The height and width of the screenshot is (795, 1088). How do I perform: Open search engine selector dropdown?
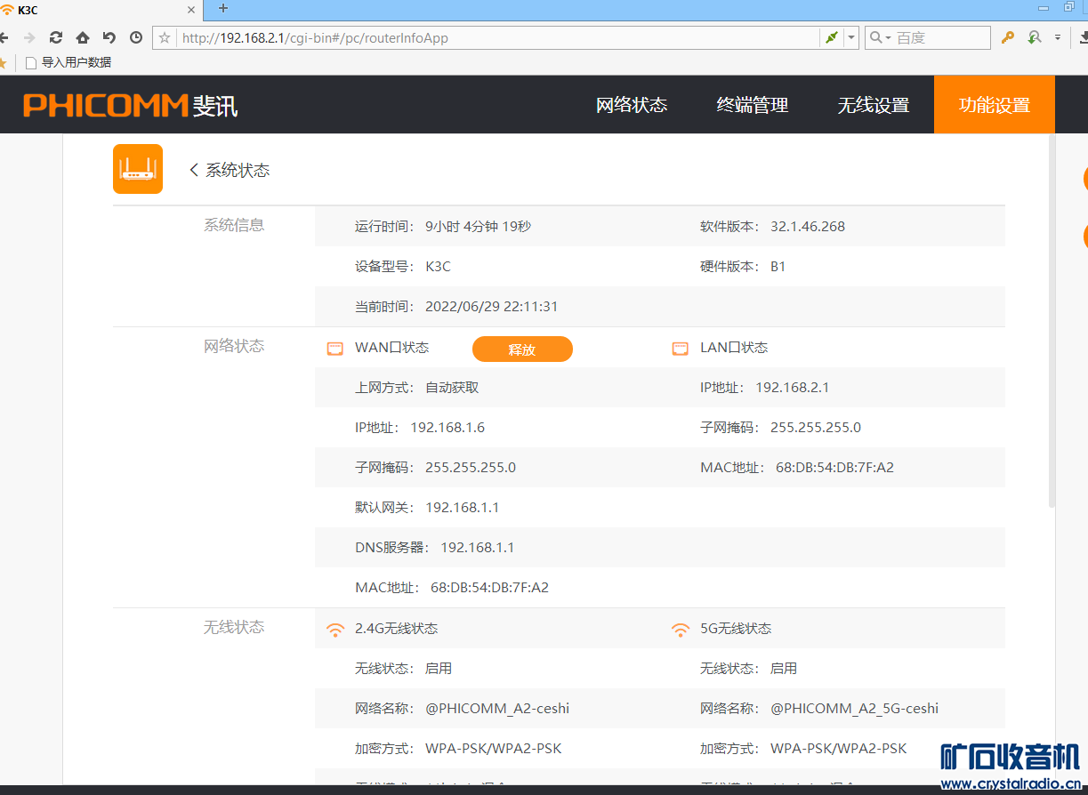[x=880, y=37]
